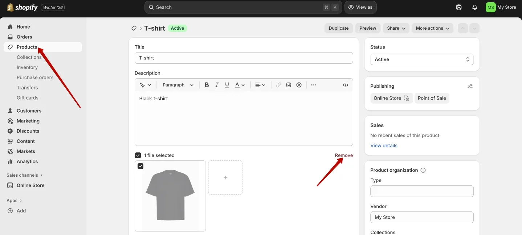The height and width of the screenshot is (235, 522).
Task: Click the insert video icon
Action: coord(299,84)
